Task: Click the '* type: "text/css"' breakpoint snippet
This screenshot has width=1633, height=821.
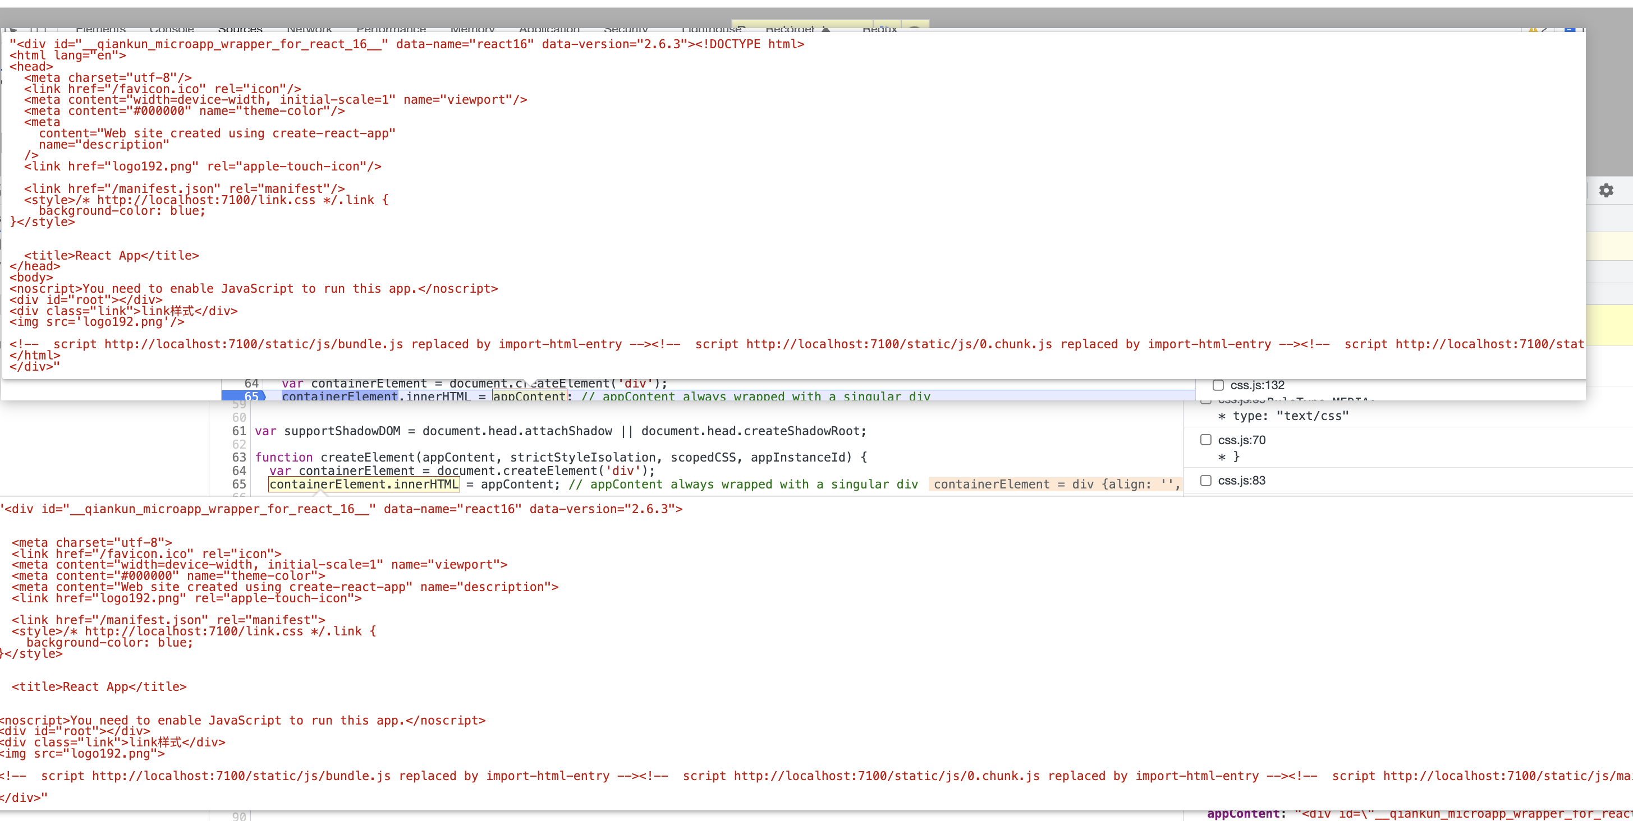Action: (1283, 416)
